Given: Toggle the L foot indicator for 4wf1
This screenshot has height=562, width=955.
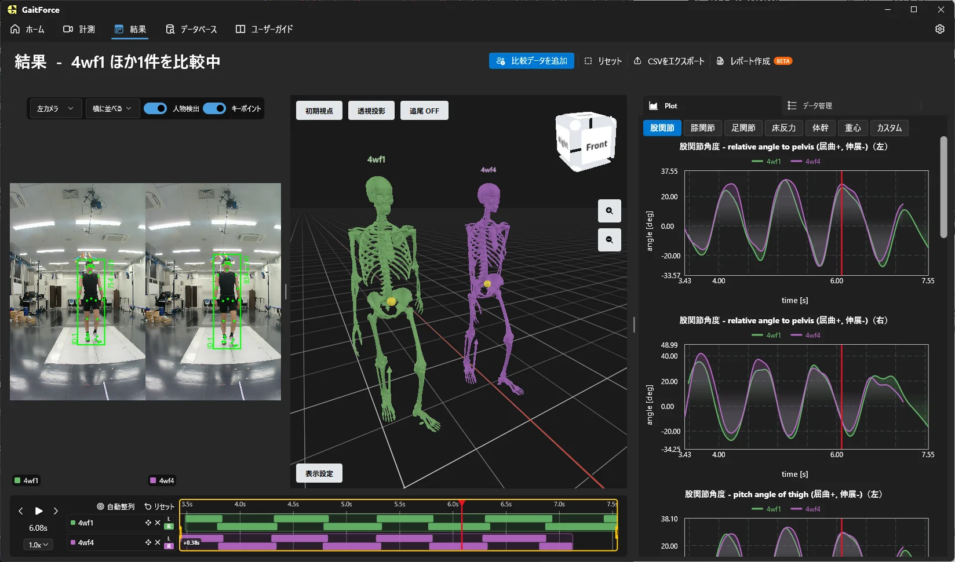Looking at the screenshot, I should (x=169, y=519).
